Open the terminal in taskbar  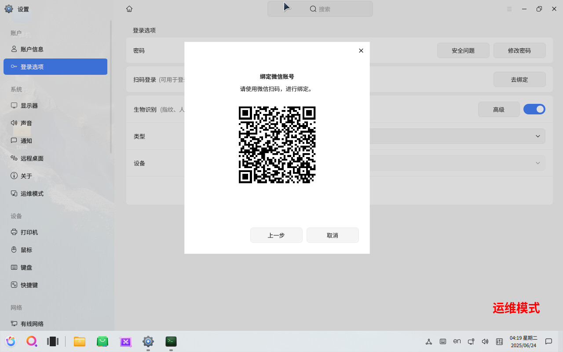click(171, 341)
